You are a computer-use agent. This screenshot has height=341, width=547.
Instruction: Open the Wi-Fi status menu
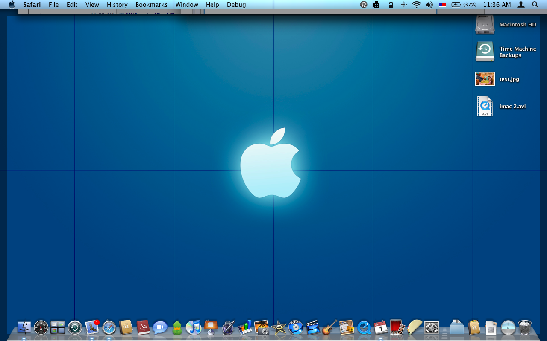417,5
